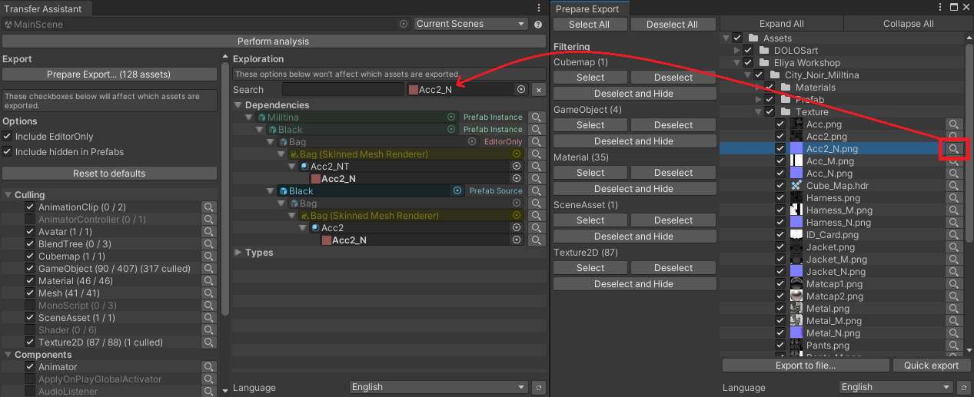The image size is (974, 397).
Task: Click the Search text input field
Action: coord(342,90)
